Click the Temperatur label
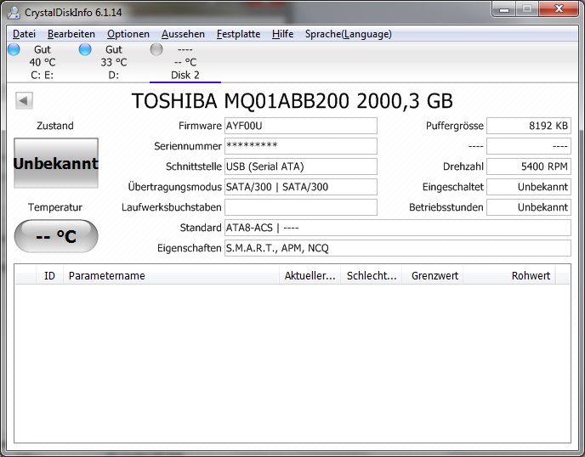Screen dimensions: 585x457 pyautogui.click(x=55, y=207)
